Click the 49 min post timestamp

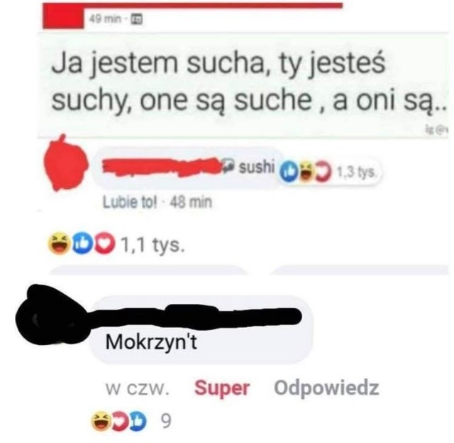coord(106,19)
